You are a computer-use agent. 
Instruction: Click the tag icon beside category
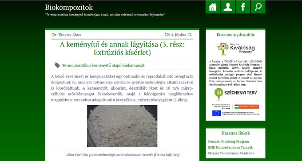57,65
